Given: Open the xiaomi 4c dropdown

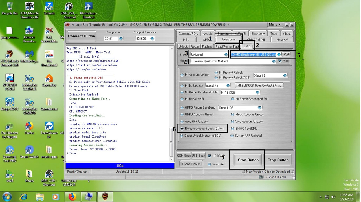Looking at the screenshot, I should (x=228, y=86).
